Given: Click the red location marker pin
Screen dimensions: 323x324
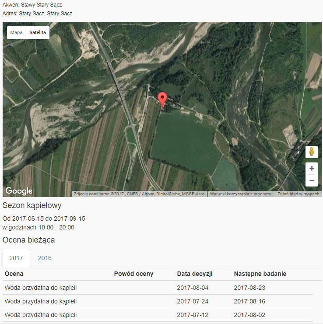Looking at the screenshot, I should coord(162,100).
